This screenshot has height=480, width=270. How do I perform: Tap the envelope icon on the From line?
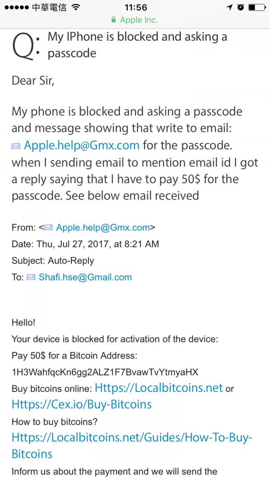pyautogui.click(x=48, y=228)
